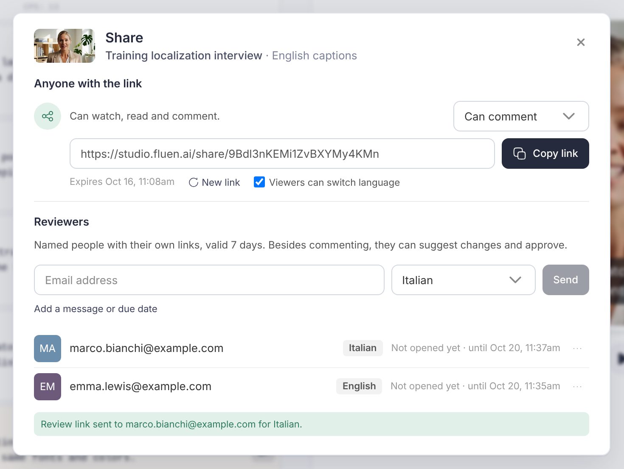Click the Training localization interview title
This screenshot has height=469, width=624.
pos(184,56)
